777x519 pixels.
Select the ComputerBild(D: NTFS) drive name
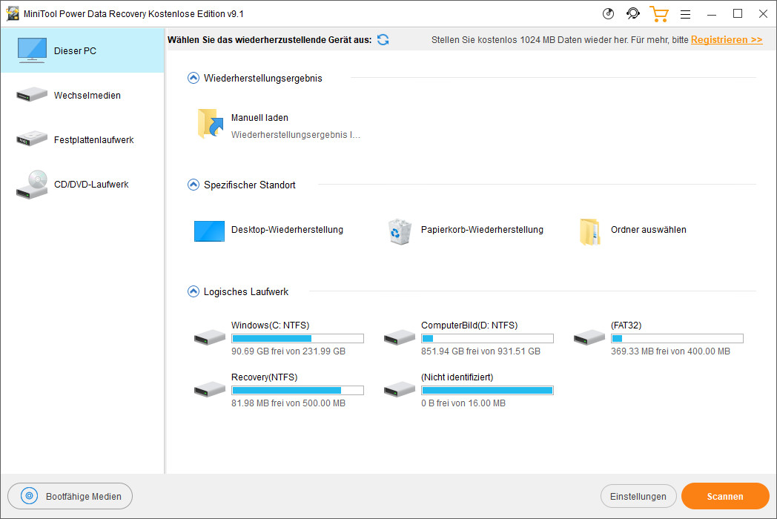pos(469,325)
